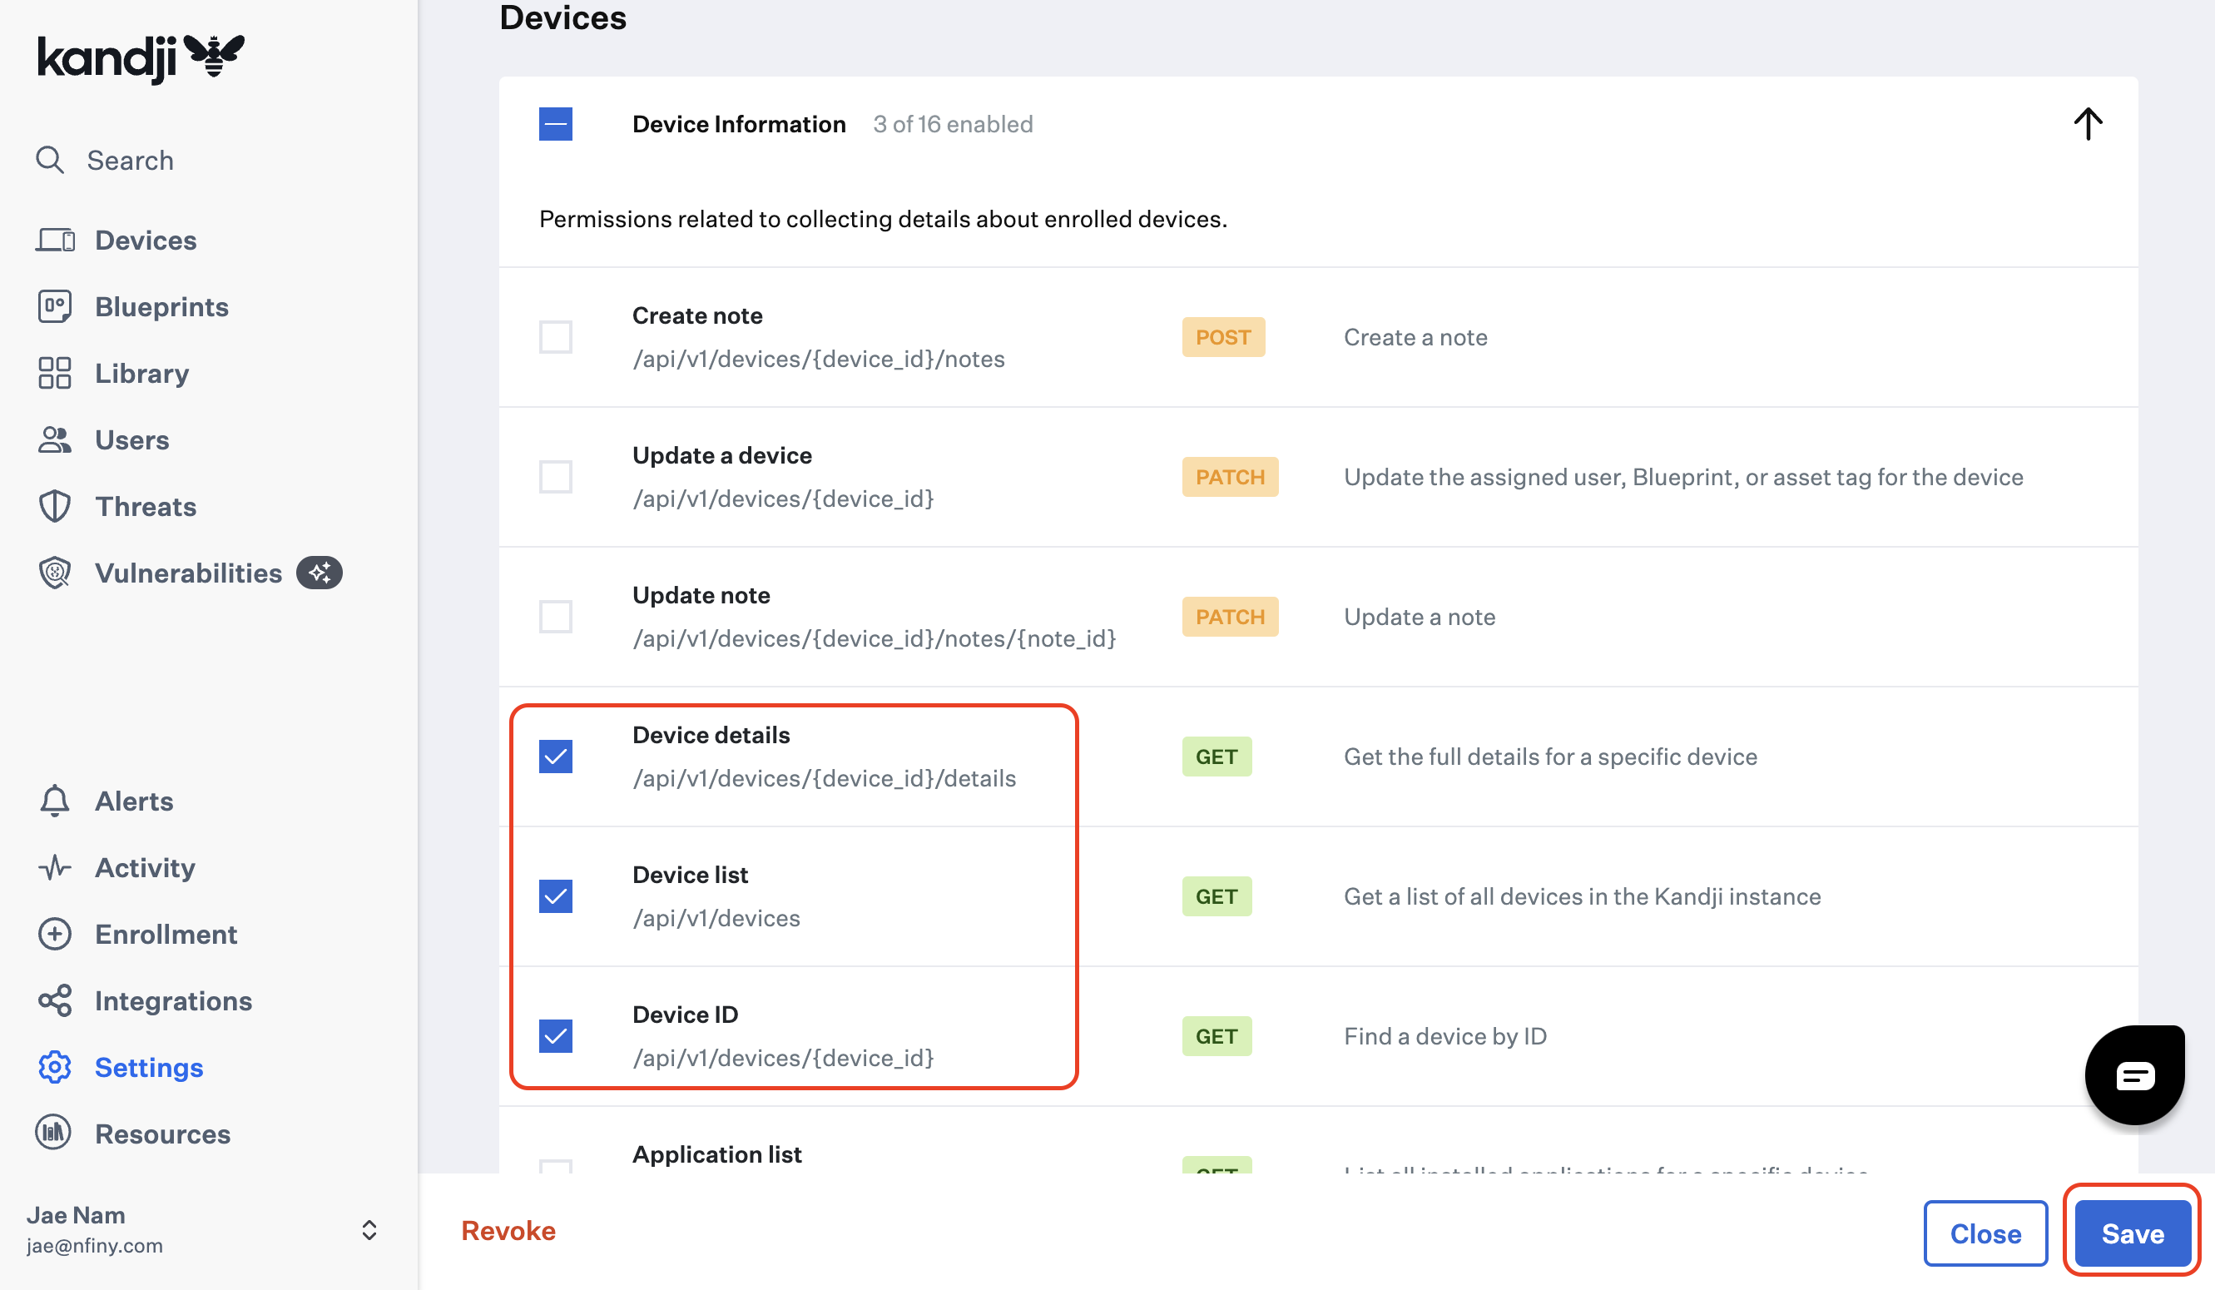The width and height of the screenshot is (2215, 1290).
Task: Open Threats in the sidebar
Action: 145,507
